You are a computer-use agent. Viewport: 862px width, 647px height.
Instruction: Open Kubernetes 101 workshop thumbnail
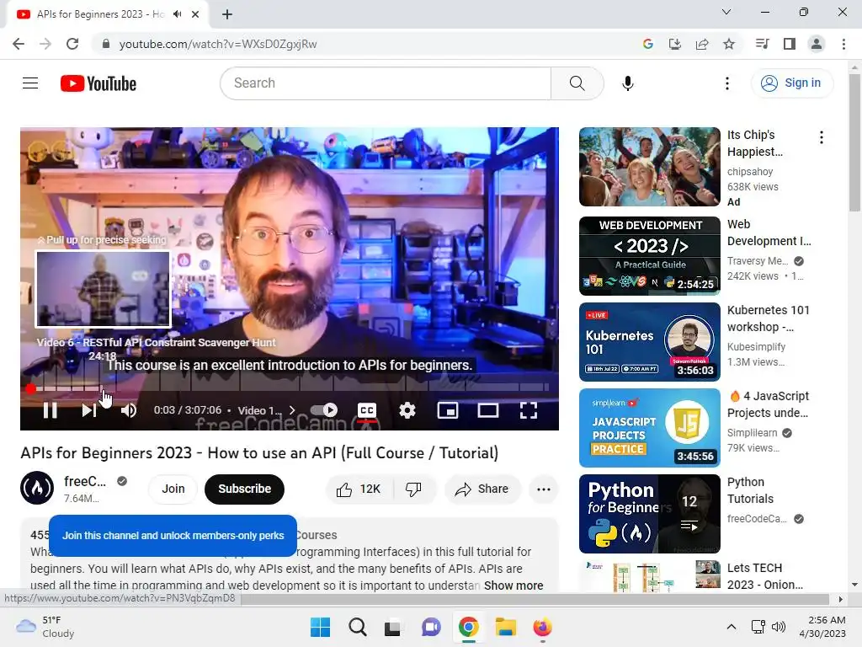pos(649,342)
